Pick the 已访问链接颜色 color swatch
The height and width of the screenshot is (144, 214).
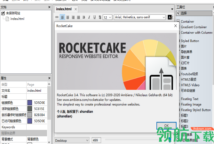coord(30,121)
